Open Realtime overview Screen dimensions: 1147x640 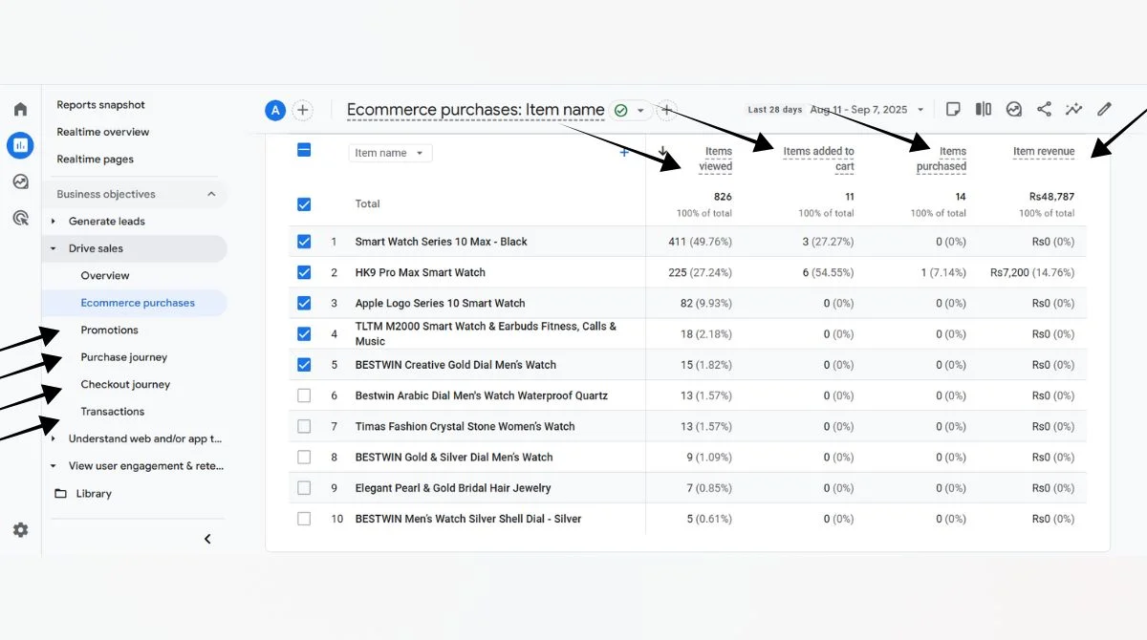pyautogui.click(x=103, y=132)
